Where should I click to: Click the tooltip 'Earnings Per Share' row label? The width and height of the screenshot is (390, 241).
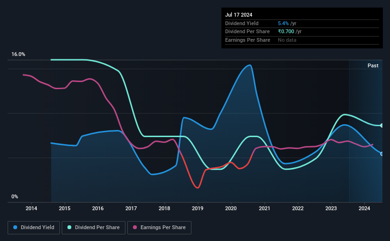click(x=247, y=40)
